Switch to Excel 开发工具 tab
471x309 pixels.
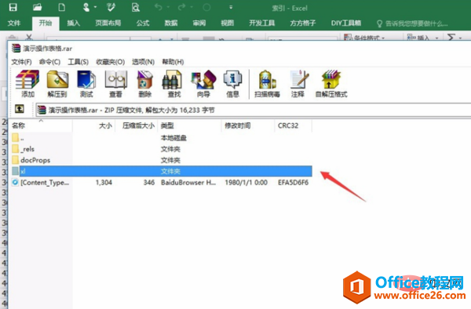pyautogui.click(x=262, y=23)
